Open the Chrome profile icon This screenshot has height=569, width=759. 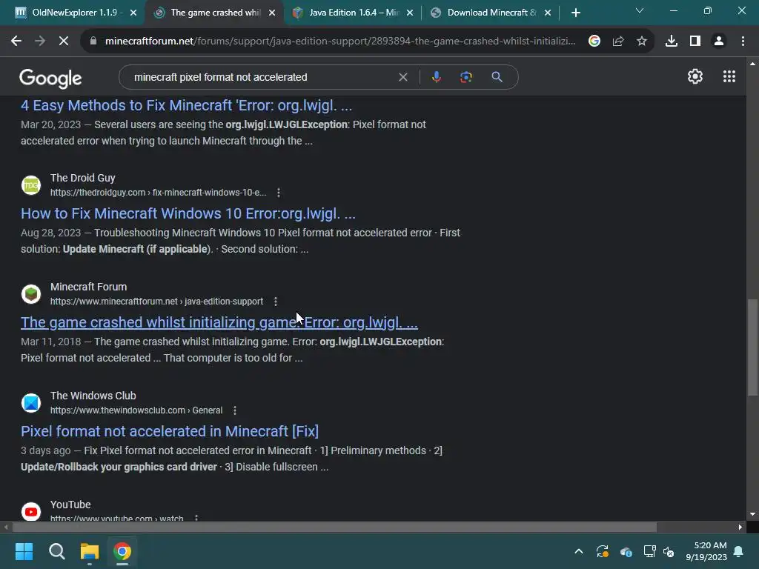719,41
